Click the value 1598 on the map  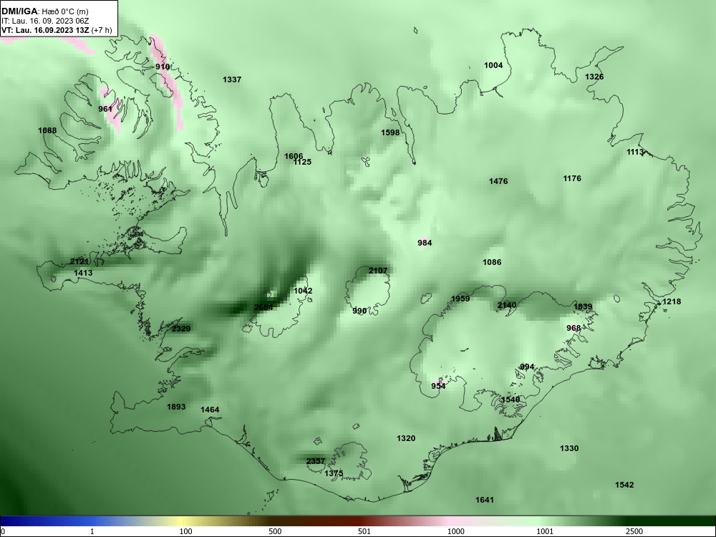pos(390,132)
